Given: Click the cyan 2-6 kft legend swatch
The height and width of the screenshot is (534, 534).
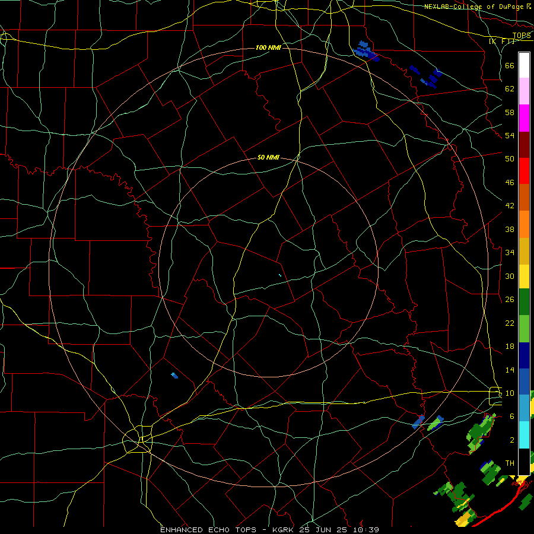Looking at the screenshot, I should (524, 435).
